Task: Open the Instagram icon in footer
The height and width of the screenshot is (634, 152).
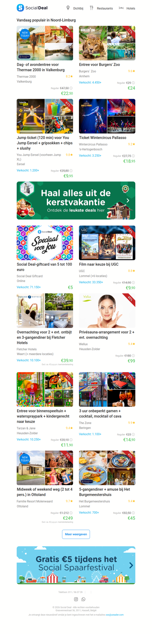Action: click(x=76, y=599)
